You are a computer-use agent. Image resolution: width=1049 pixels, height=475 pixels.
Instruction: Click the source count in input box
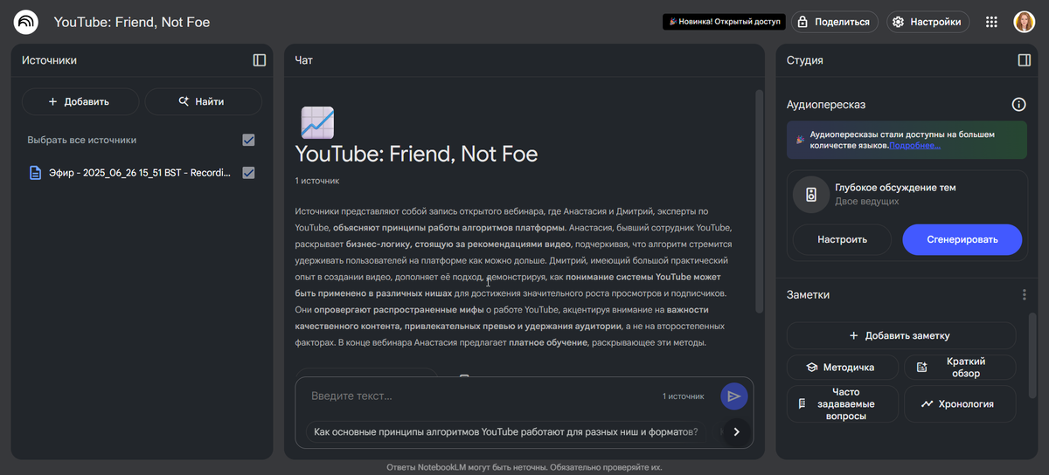683,396
